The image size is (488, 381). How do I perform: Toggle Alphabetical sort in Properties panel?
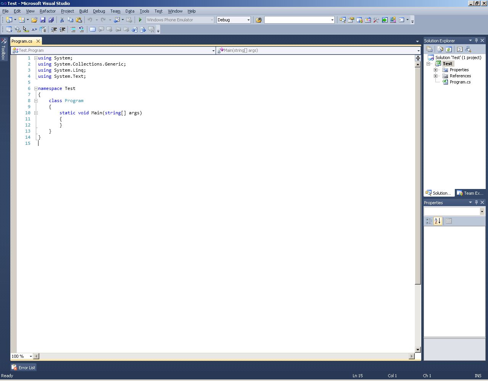438,221
